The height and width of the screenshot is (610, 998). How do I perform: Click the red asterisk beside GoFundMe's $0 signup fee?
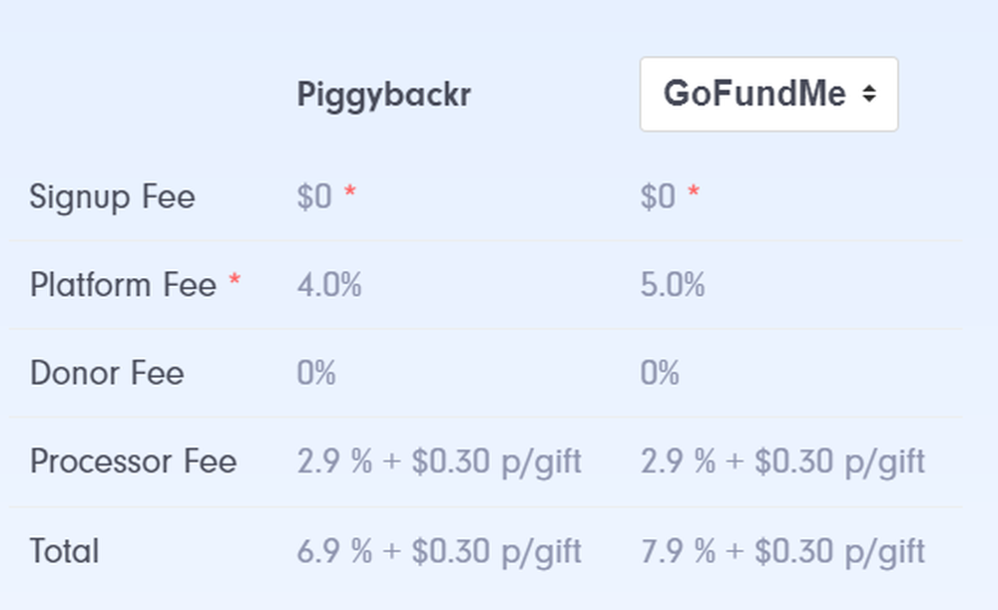693,193
